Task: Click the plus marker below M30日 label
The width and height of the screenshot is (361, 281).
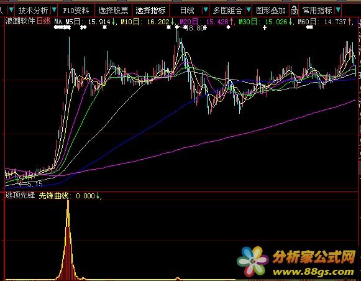Action: tap(265, 27)
